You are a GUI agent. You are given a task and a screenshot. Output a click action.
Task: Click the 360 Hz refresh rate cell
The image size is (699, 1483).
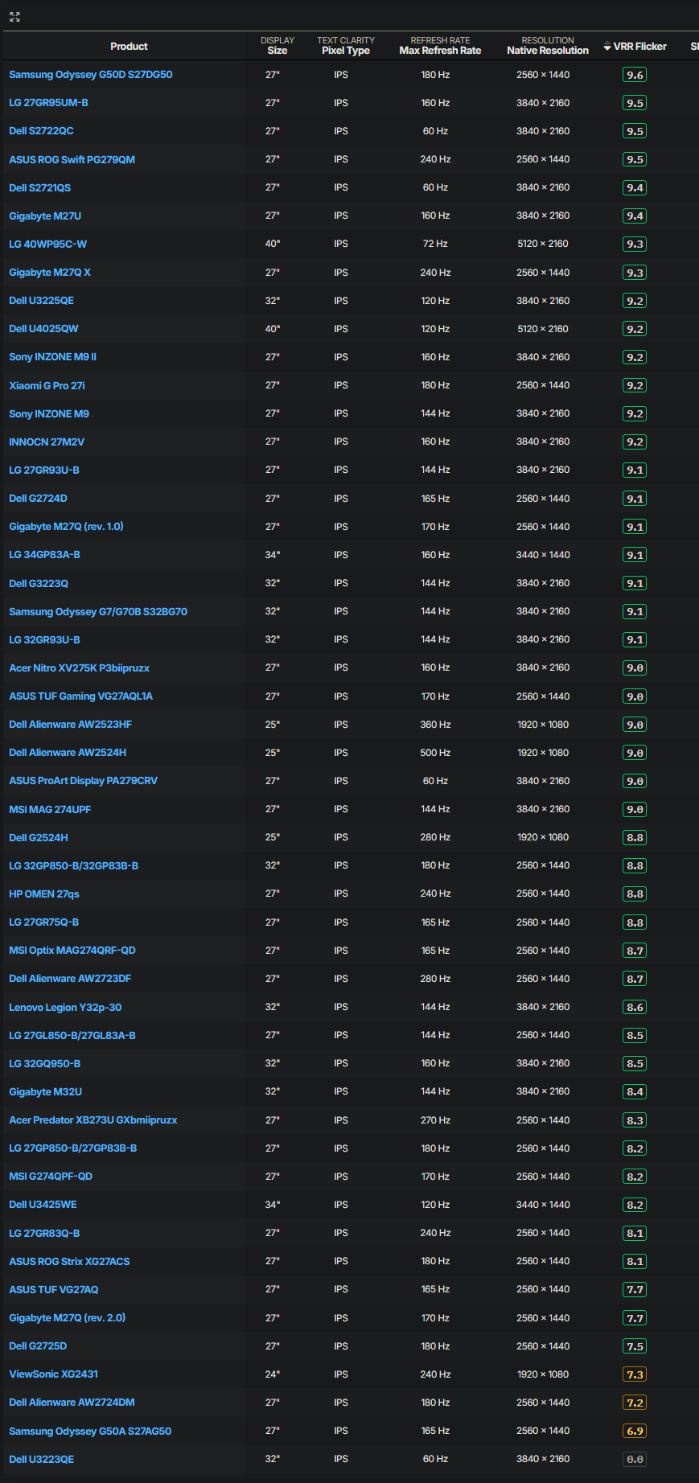pyautogui.click(x=435, y=725)
